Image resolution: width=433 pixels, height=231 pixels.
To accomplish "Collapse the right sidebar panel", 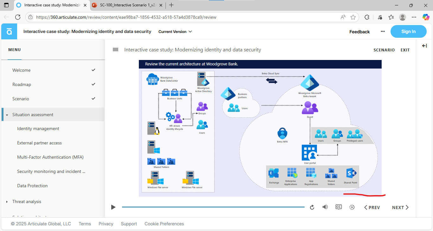I will (424, 46).
